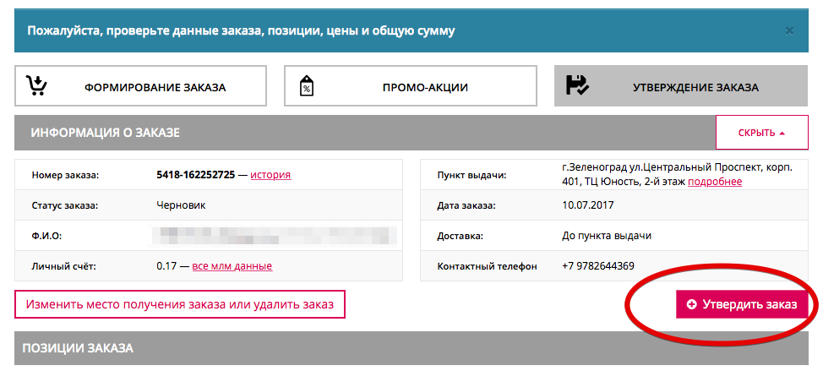Switch to Формирование заказа step
Image resolution: width=823 pixels, height=371 pixels.
[x=155, y=87]
